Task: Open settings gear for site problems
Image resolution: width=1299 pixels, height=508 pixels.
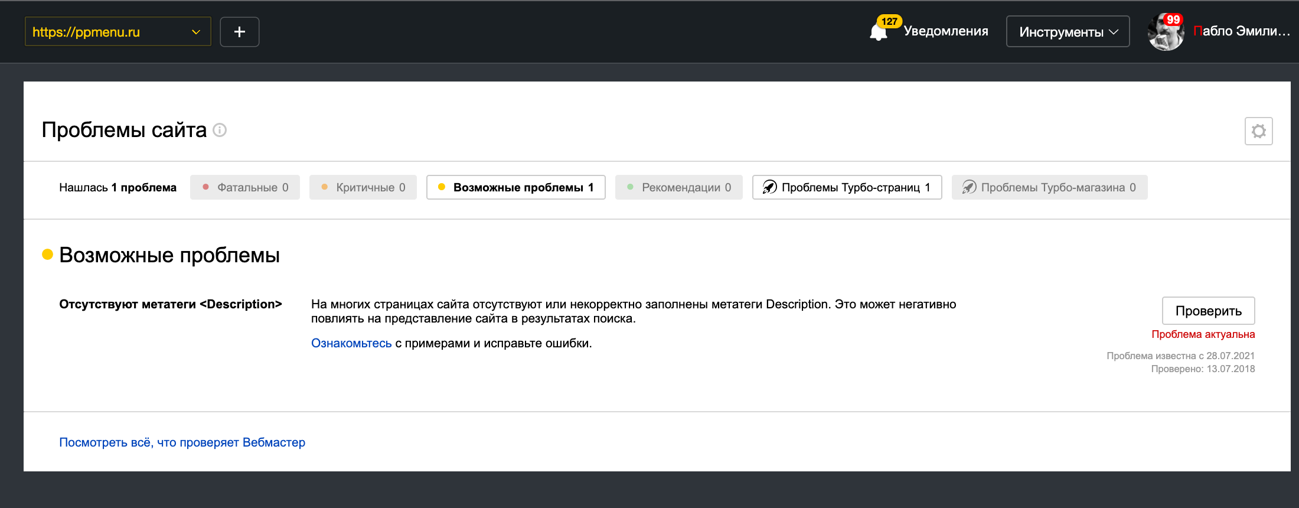Action: point(1258,131)
